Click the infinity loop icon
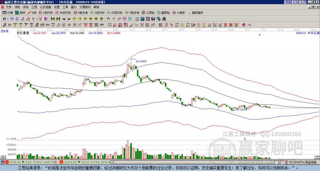The width and height of the screenshot is (320, 171). [250, 25]
